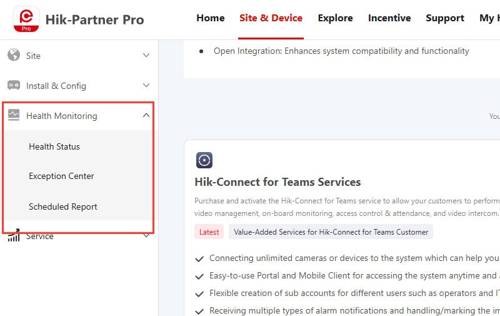500x316 pixels.
Task: Click the Connecting unlimited cameras feature line
Action: coord(354,258)
